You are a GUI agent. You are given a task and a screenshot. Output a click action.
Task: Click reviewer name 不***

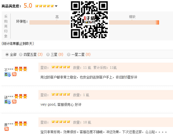[x=9, y=70]
